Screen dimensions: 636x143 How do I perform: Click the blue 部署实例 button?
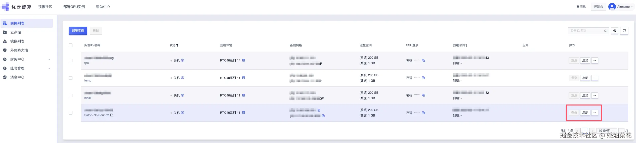pos(78,31)
